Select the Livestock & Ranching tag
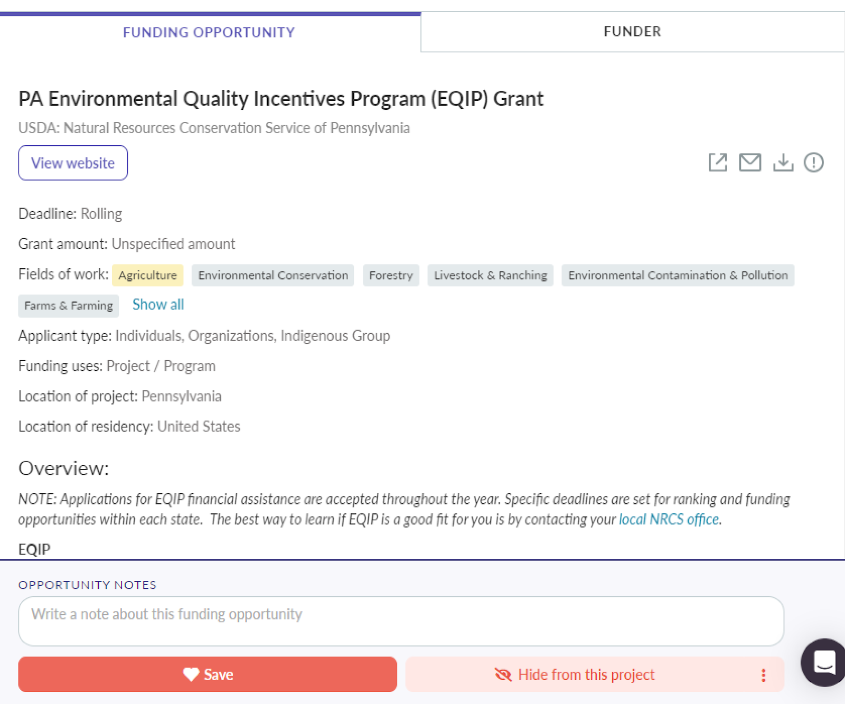 tap(490, 275)
